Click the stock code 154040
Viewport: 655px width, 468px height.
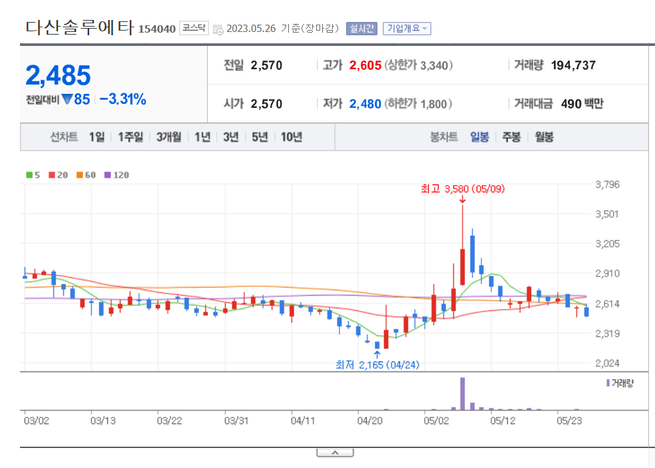[157, 29]
